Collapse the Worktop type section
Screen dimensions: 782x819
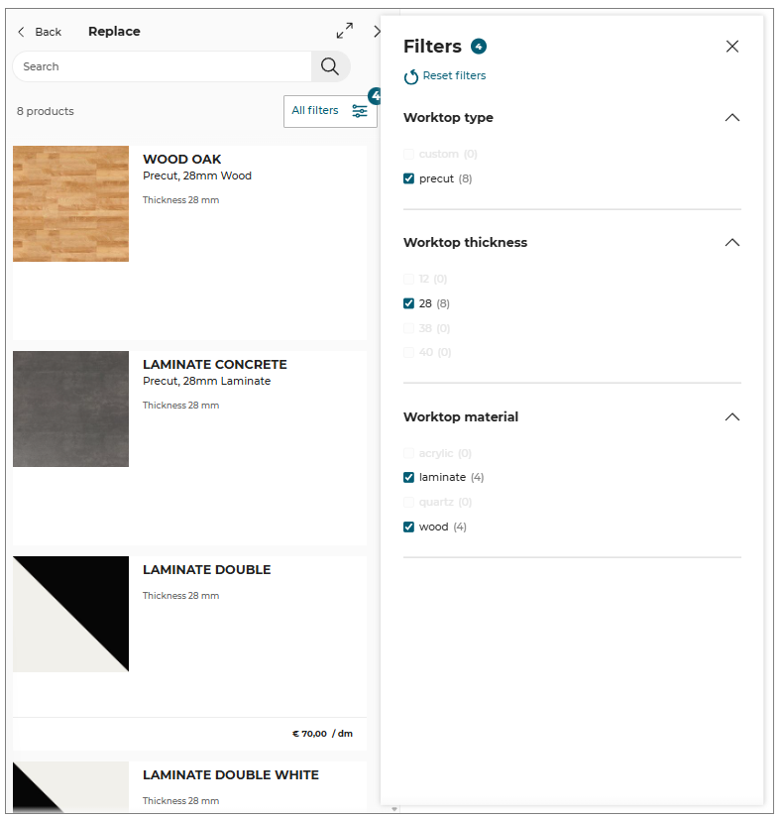731,118
